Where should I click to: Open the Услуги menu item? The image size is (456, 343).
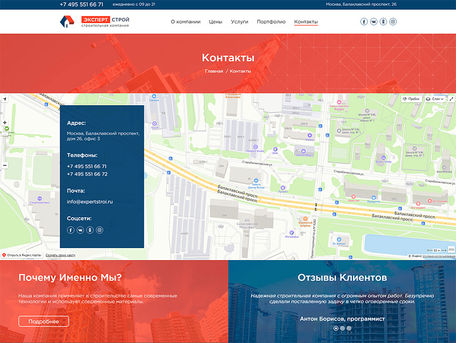pos(239,22)
